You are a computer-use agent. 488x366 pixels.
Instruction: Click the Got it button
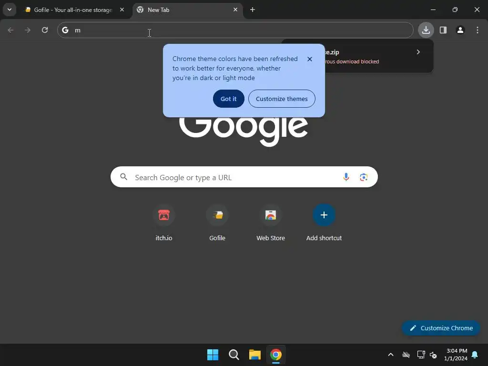tap(228, 99)
